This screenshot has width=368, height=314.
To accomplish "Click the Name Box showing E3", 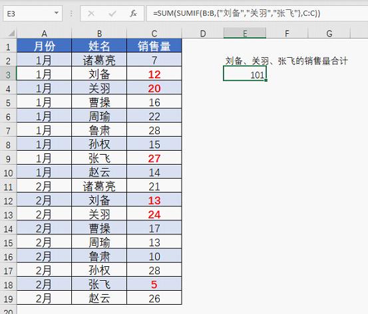I will (33, 13).
